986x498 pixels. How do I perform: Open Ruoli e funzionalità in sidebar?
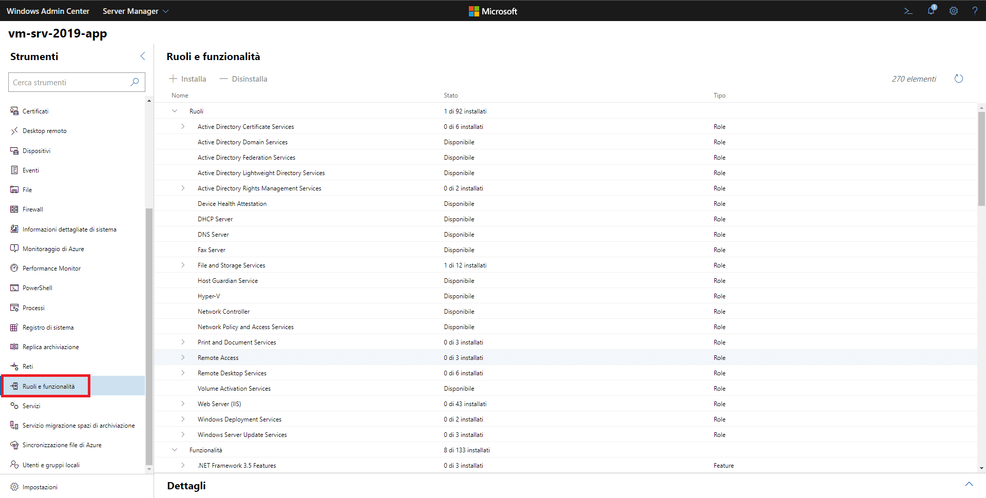73,386
